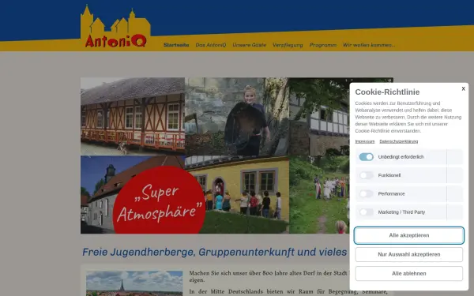
Task: Click the town skyline photo thumbnail
Action: click(x=134, y=283)
